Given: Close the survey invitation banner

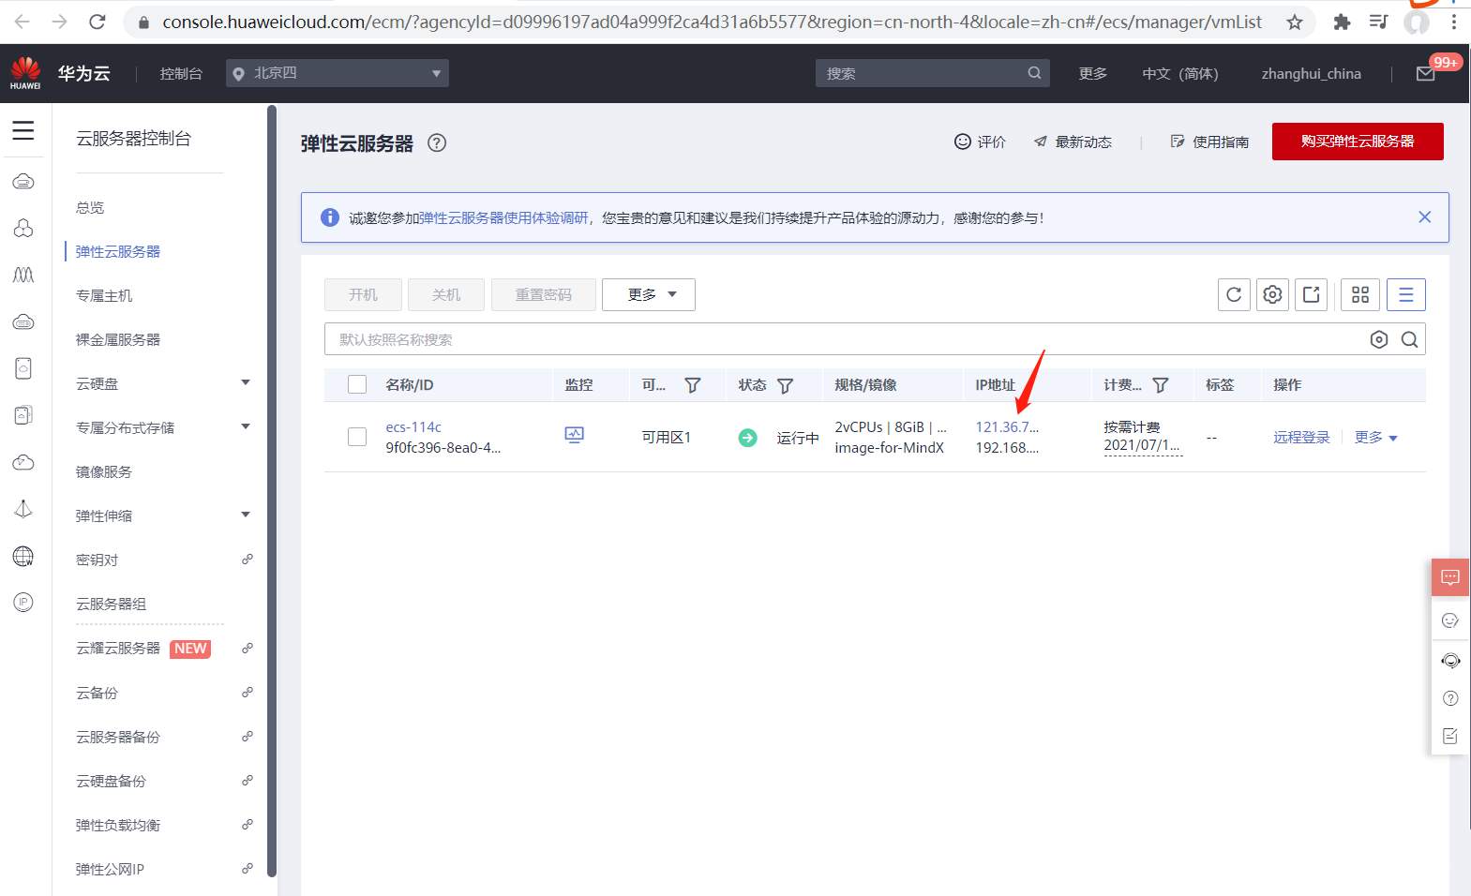Looking at the screenshot, I should pos(1424,217).
